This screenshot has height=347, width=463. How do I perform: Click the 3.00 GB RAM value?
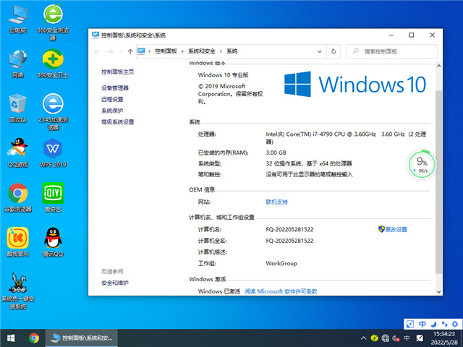(x=276, y=153)
